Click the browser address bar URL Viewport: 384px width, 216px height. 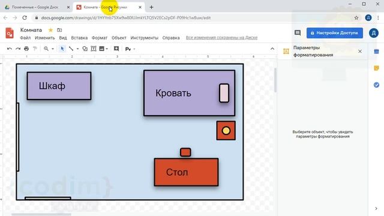pos(126,17)
